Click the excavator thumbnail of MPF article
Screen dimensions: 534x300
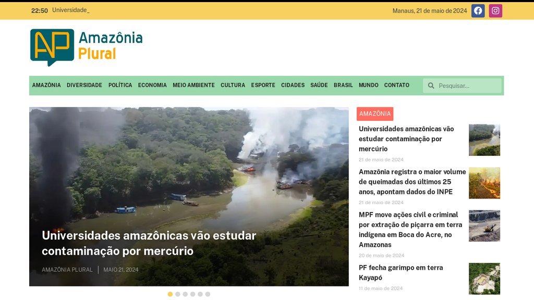[x=484, y=226]
